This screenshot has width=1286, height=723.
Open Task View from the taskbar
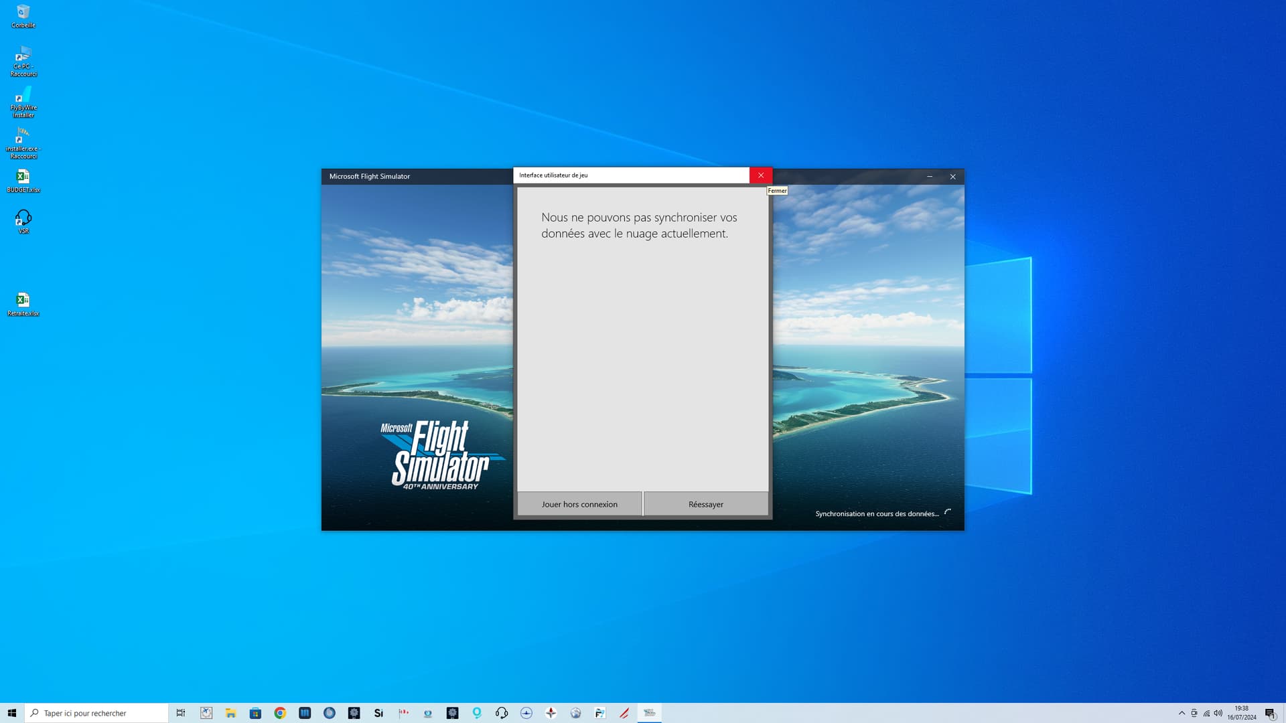tap(181, 713)
